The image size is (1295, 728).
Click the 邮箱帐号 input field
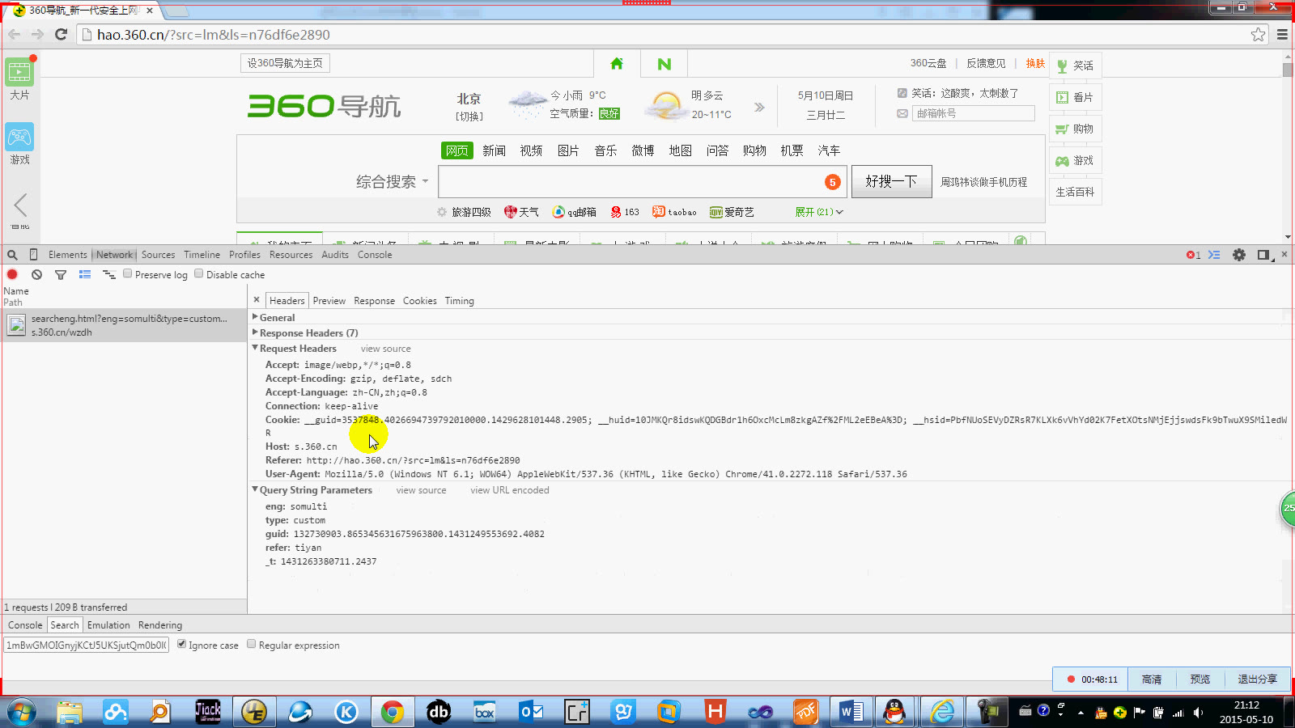click(974, 113)
